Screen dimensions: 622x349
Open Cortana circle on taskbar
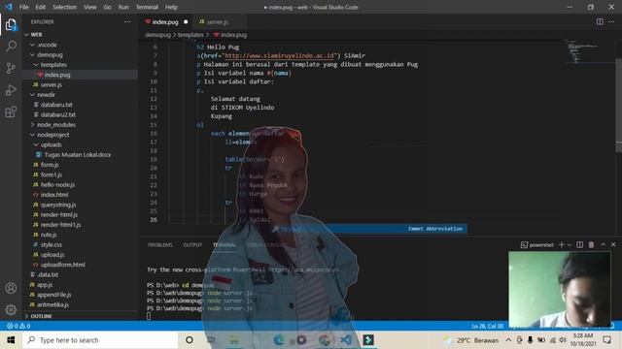(190, 340)
